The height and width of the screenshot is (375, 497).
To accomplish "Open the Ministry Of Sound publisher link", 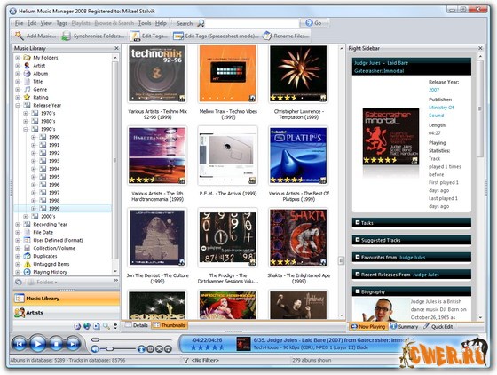I will [x=441, y=111].
